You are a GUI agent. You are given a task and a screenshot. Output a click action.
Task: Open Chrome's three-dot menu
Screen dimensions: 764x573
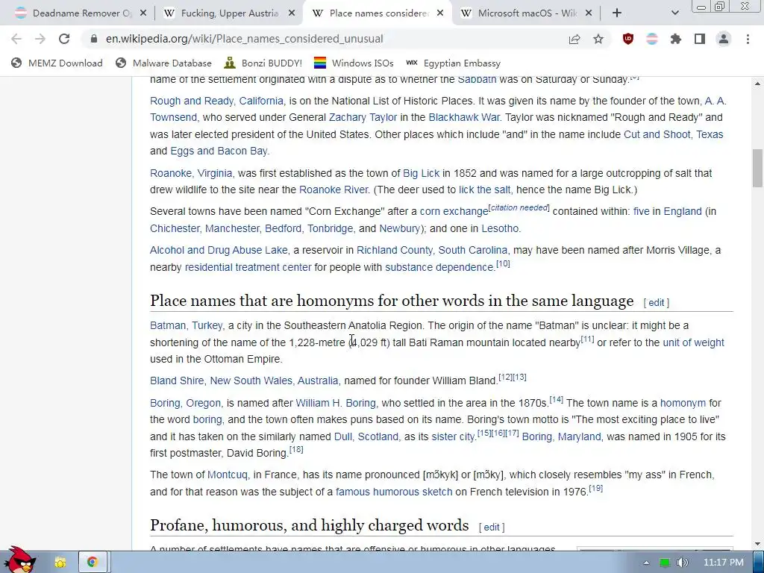pyautogui.click(x=748, y=39)
